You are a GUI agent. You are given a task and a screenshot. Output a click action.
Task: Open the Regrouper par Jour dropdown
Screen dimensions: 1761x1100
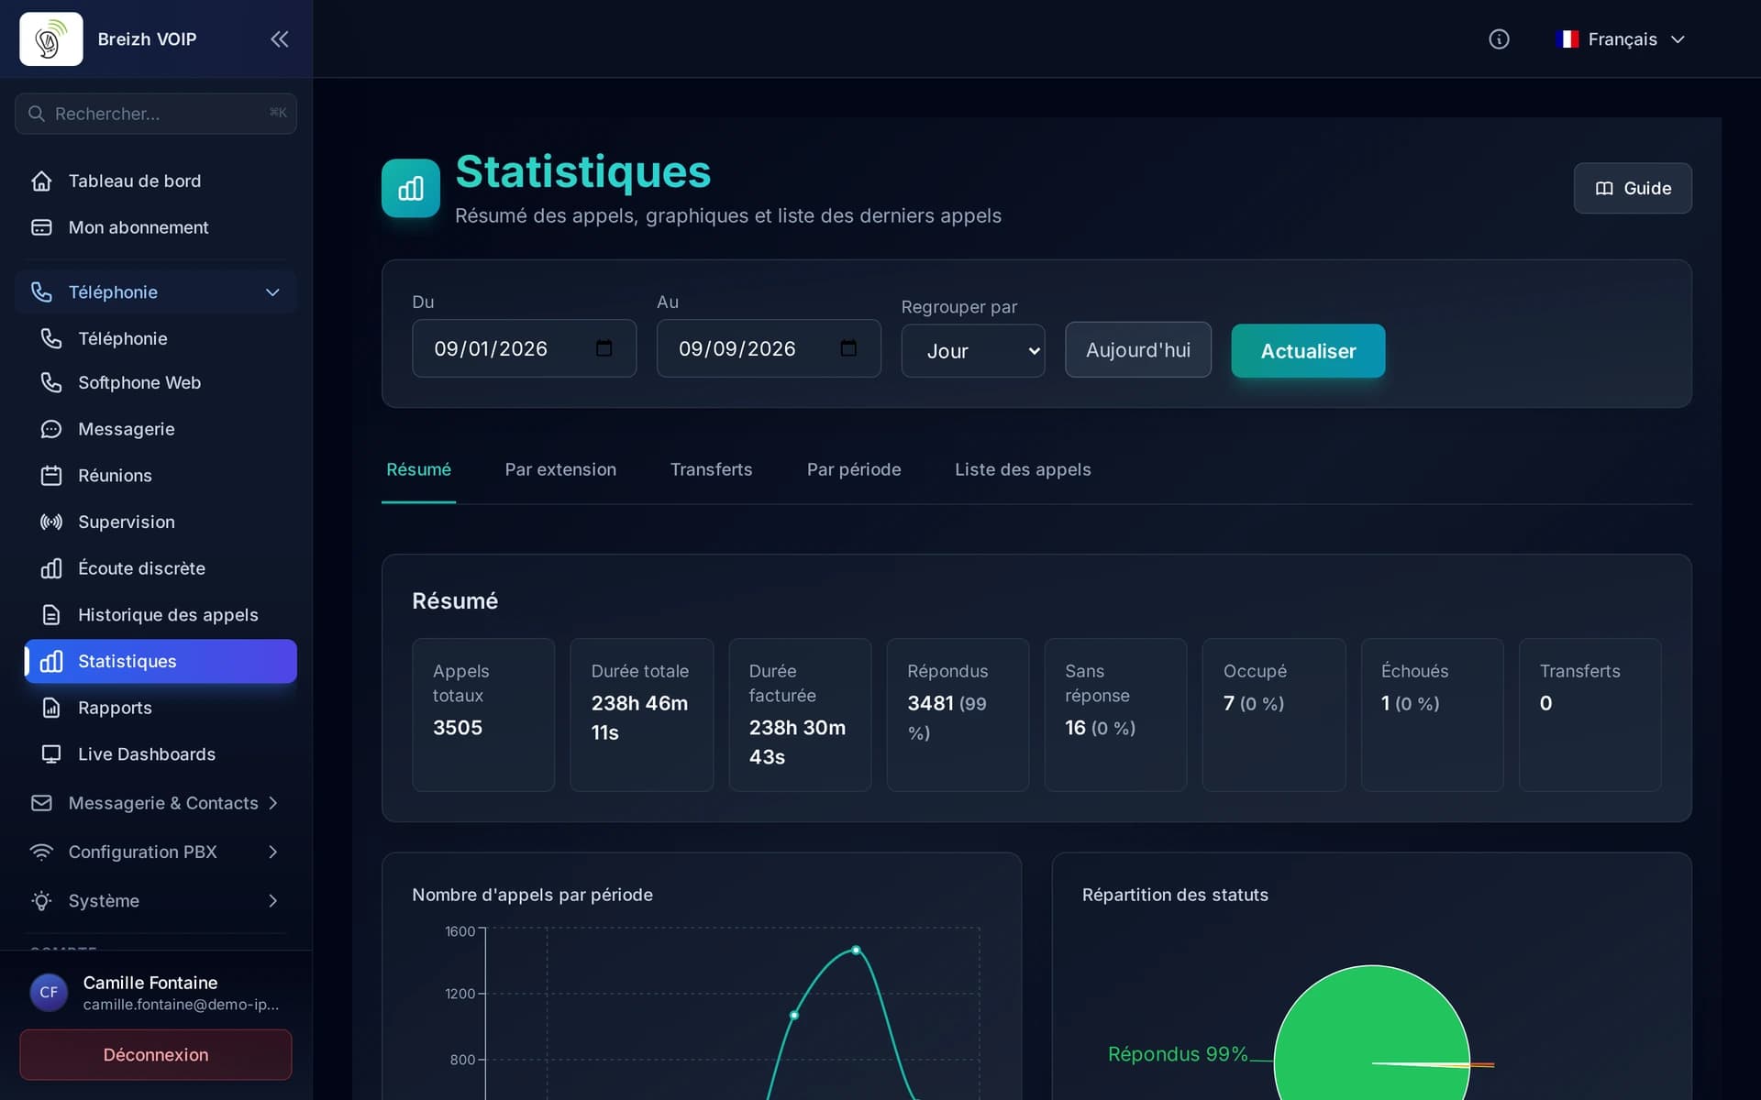click(x=972, y=351)
